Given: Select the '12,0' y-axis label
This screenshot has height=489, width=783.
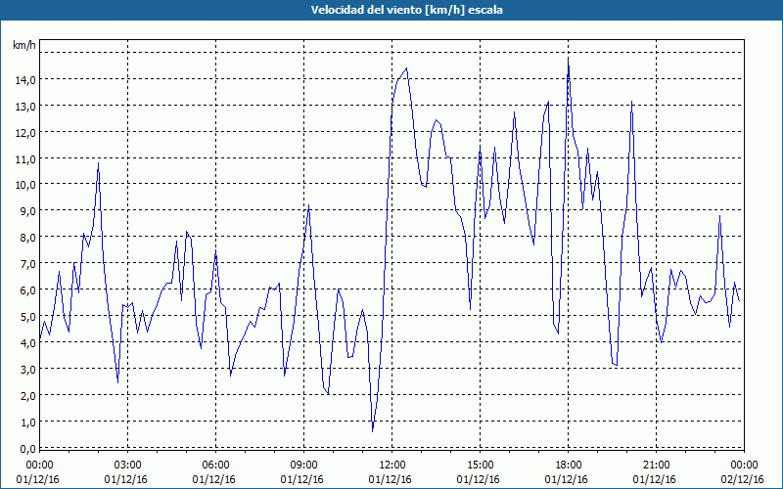Looking at the screenshot, I should [x=24, y=132].
